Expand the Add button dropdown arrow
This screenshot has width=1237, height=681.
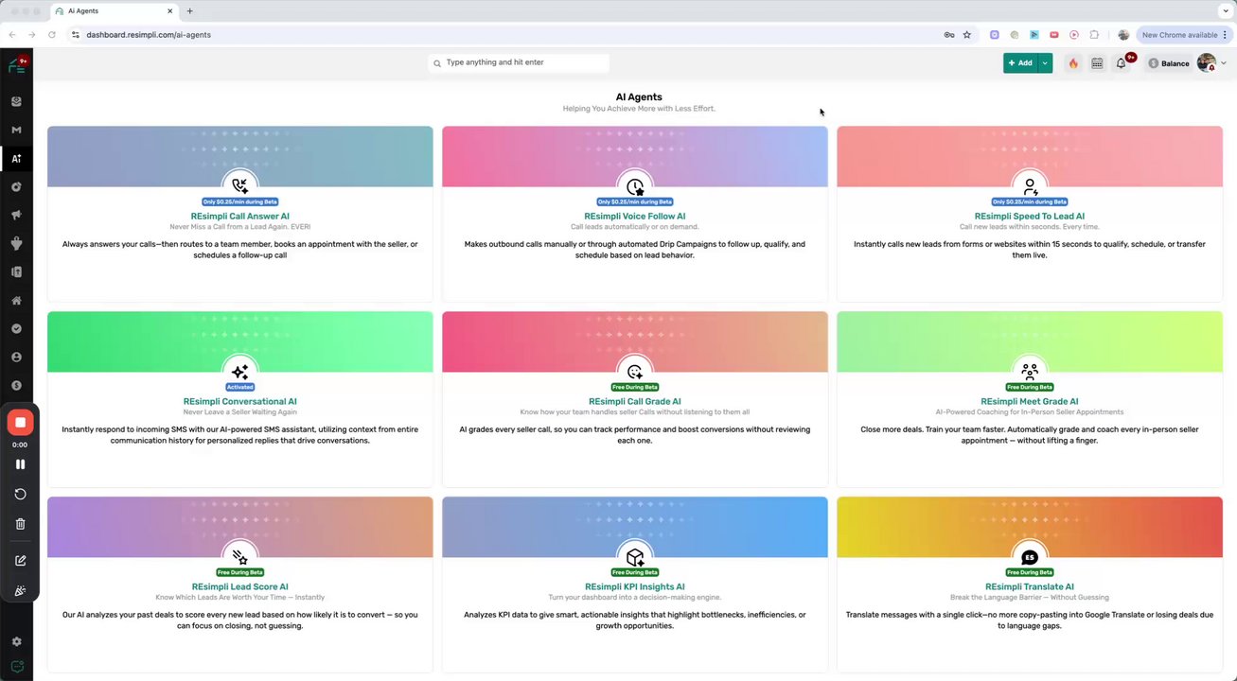[1045, 63]
